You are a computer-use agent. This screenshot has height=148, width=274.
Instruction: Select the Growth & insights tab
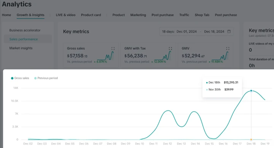click(30, 15)
